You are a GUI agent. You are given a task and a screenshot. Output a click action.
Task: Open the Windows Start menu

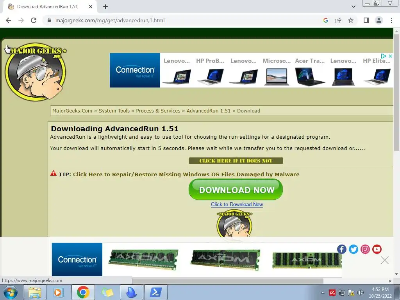click(11, 292)
